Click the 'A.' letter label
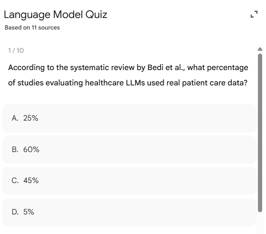266x234 pixels. tap(15, 118)
